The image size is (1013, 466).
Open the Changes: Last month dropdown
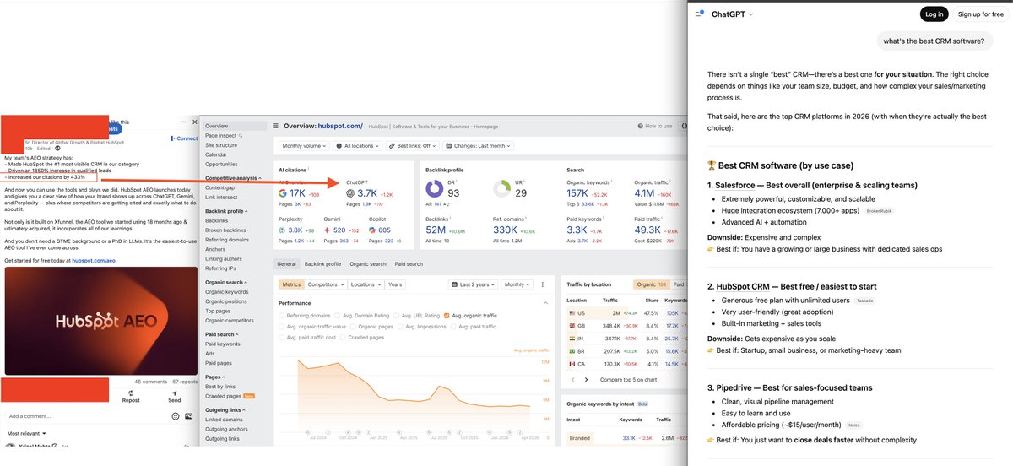477,145
